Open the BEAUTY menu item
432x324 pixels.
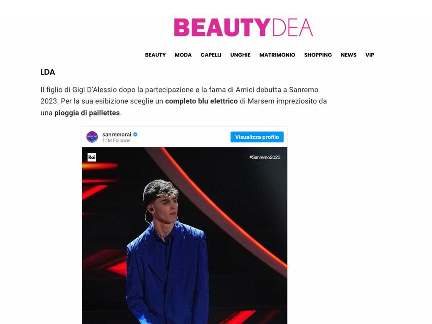click(x=155, y=55)
